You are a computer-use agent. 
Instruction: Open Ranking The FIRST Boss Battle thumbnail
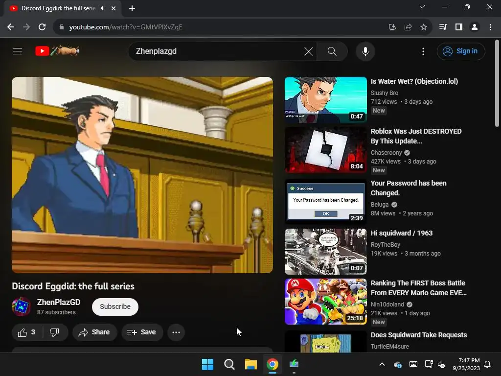pyautogui.click(x=325, y=302)
